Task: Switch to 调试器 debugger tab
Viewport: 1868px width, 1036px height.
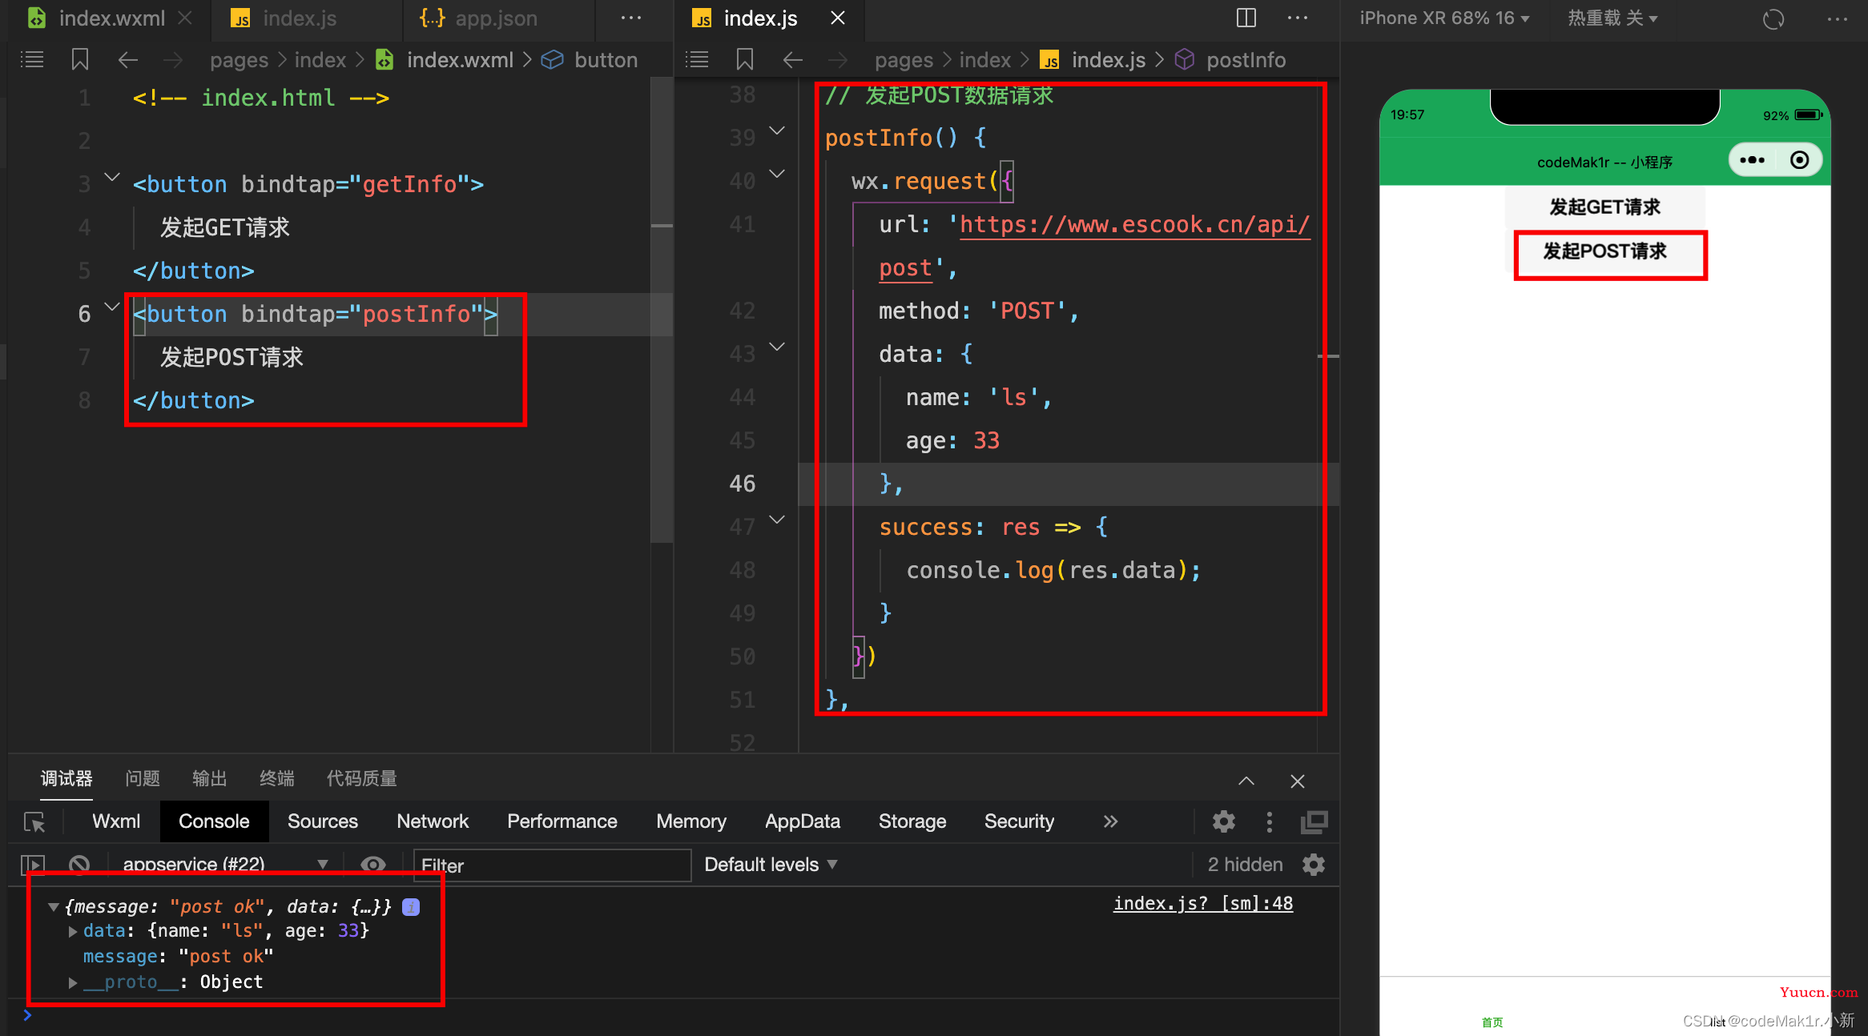Action: [66, 778]
